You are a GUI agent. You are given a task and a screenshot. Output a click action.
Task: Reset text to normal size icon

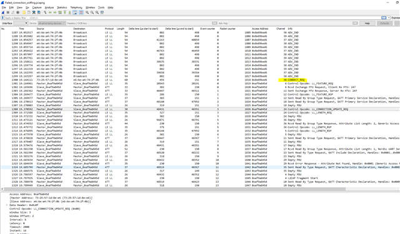pos(97,12)
